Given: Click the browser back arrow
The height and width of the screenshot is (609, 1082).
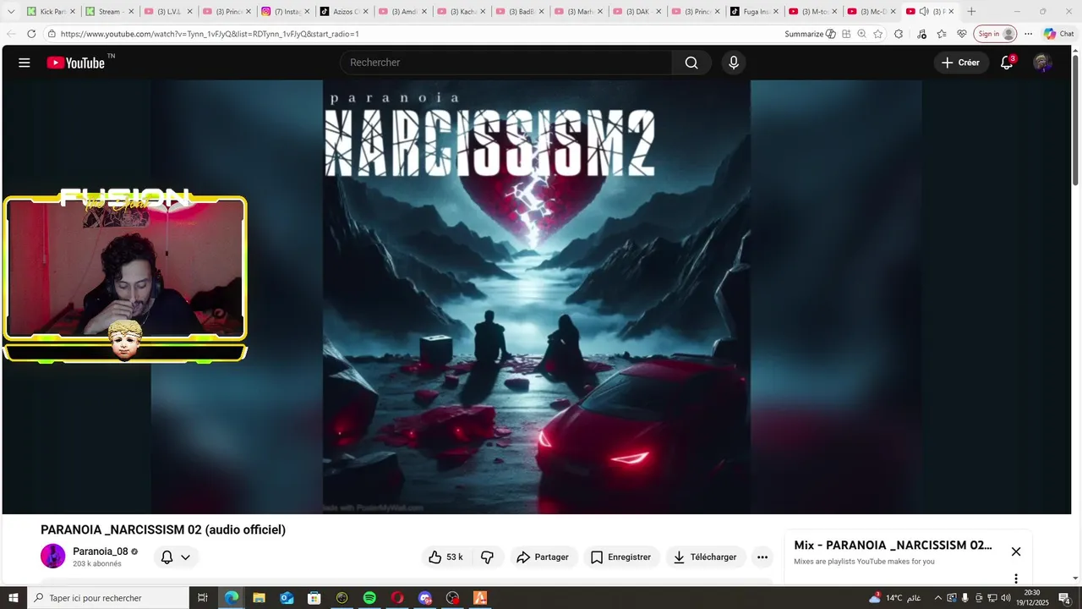Looking at the screenshot, I should [x=12, y=34].
